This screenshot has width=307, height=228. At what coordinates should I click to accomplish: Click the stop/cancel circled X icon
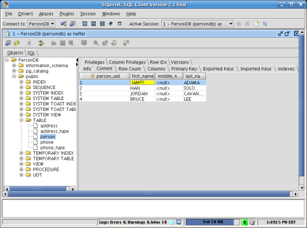coord(247,24)
